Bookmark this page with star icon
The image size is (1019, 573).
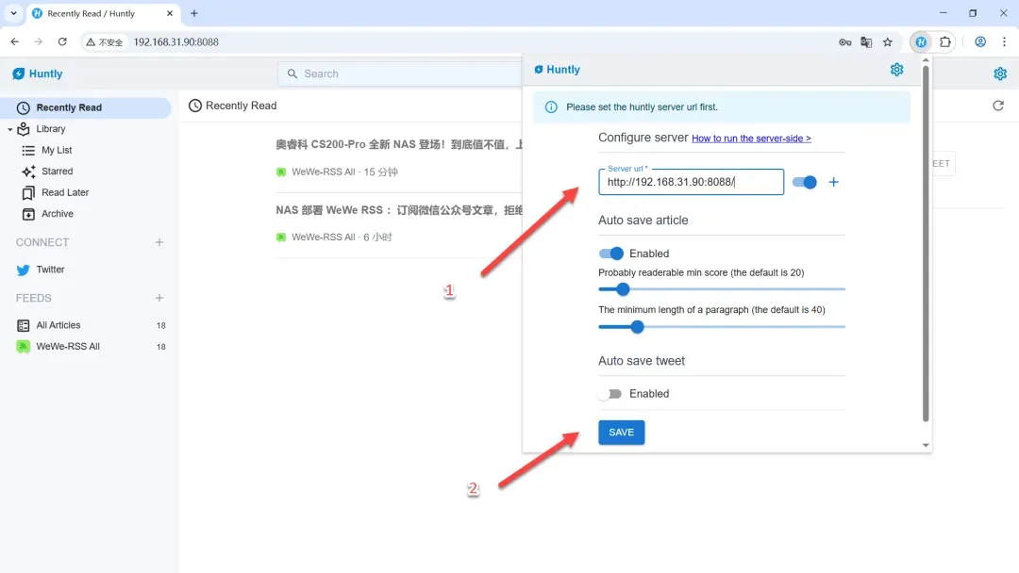point(887,42)
